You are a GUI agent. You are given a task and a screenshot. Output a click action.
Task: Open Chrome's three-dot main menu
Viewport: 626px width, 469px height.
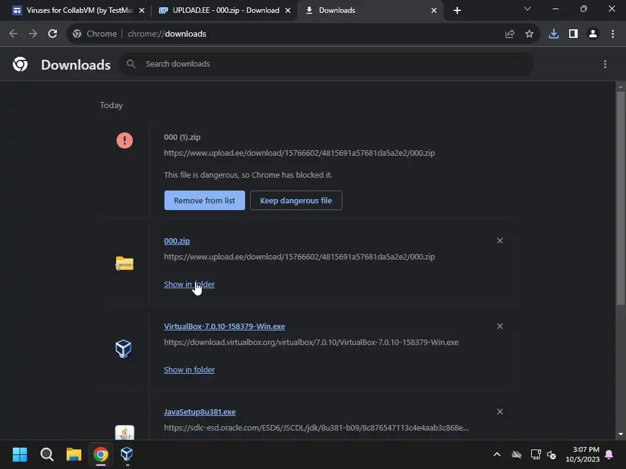(x=613, y=34)
